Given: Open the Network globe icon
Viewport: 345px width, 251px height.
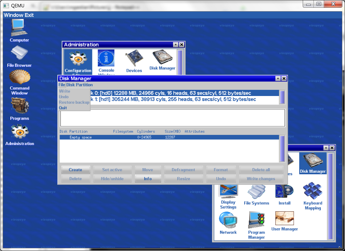Looking at the screenshot, I should point(228,223).
